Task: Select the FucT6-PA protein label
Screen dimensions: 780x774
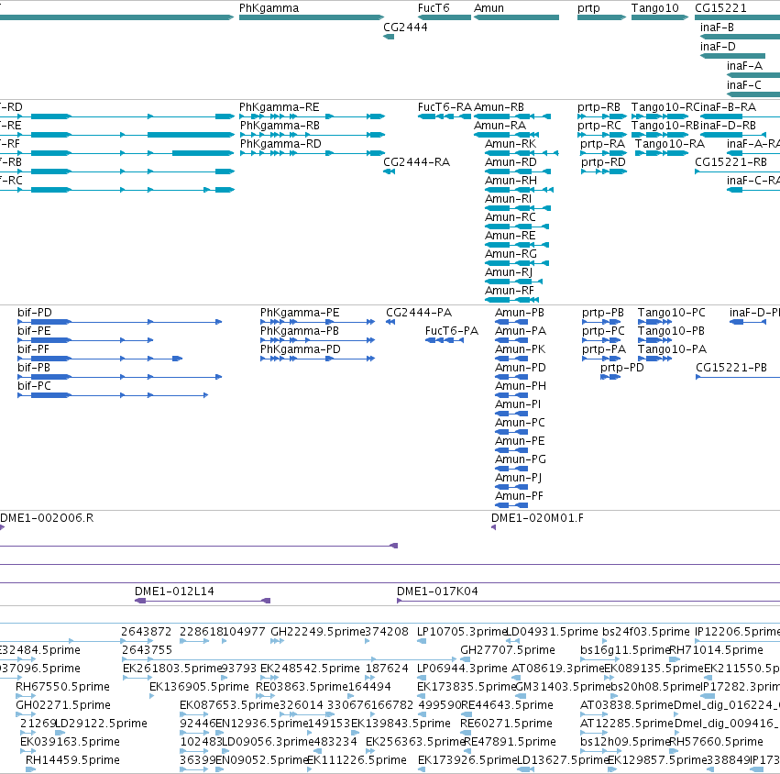Action: [x=452, y=331]
